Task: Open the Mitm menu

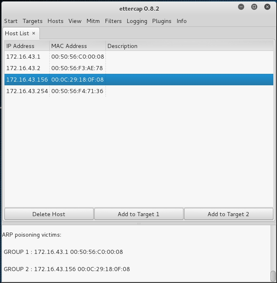Action: (x=93, y=21)
